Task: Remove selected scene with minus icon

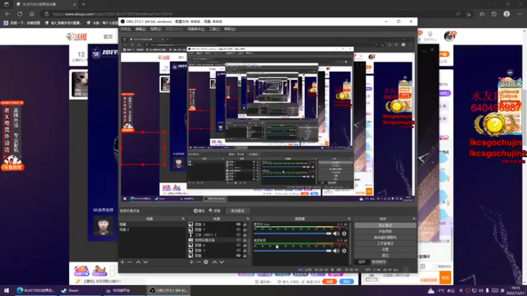Action: click(130, 262)
